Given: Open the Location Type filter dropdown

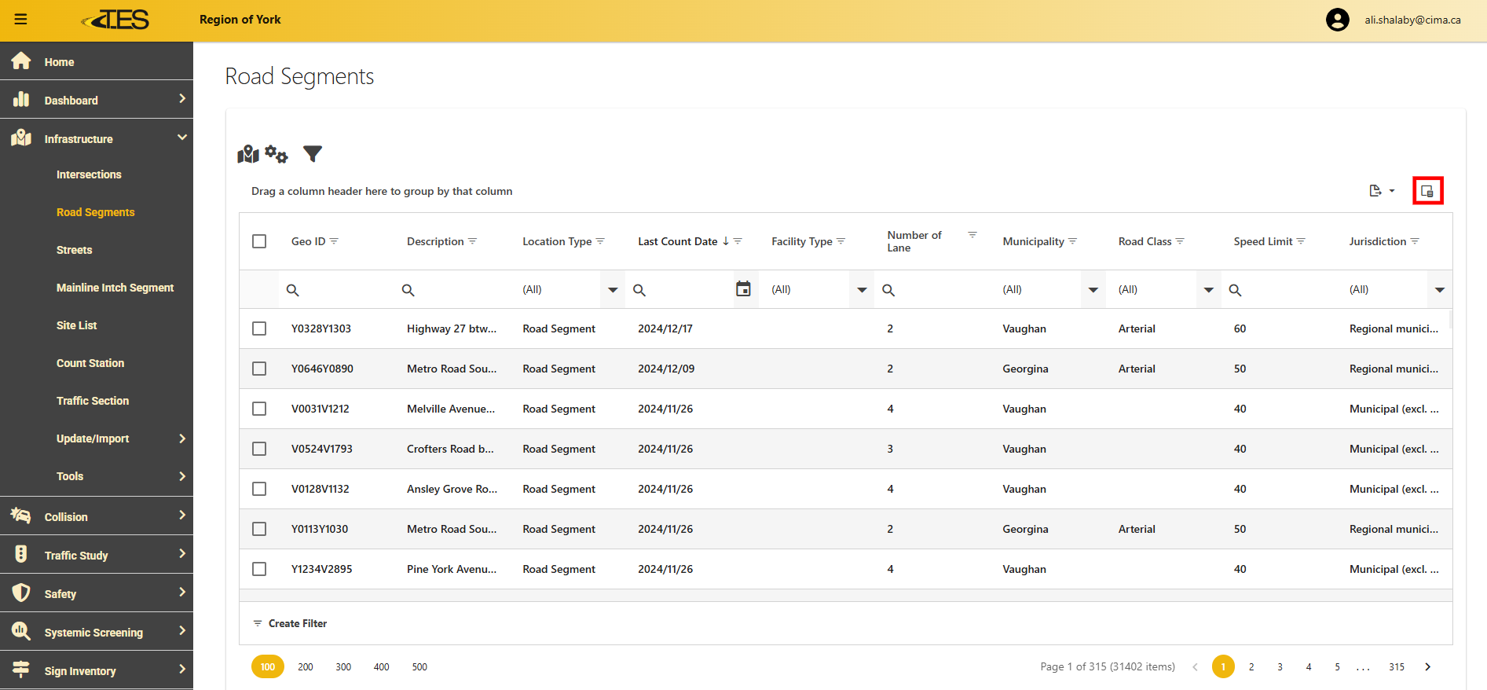Looking at the screenshot, I should 613,290.
